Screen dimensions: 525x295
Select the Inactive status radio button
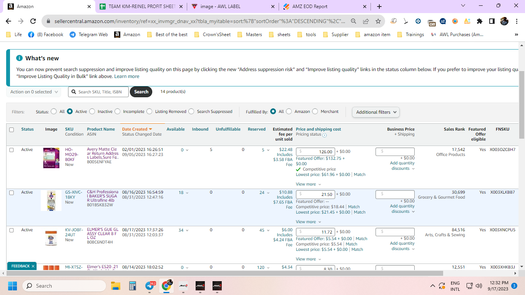point(92,111)
